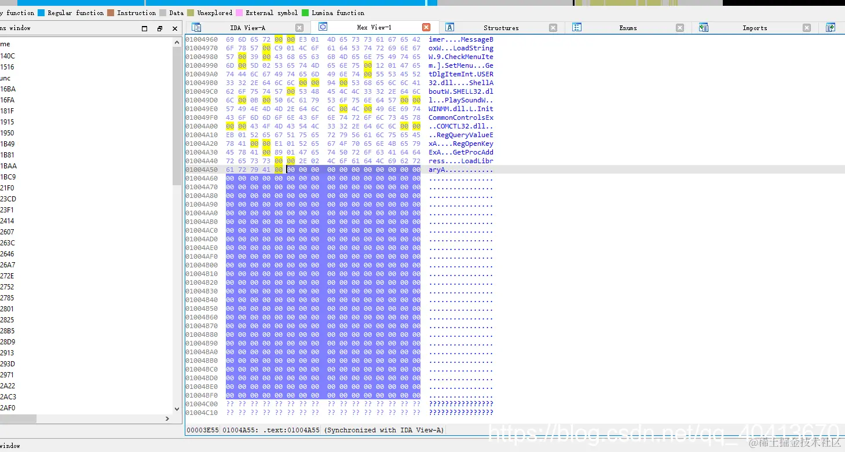
Task: Click ASCII text 'bnutW.SHELL32.dl'
Action: (461, 91)
